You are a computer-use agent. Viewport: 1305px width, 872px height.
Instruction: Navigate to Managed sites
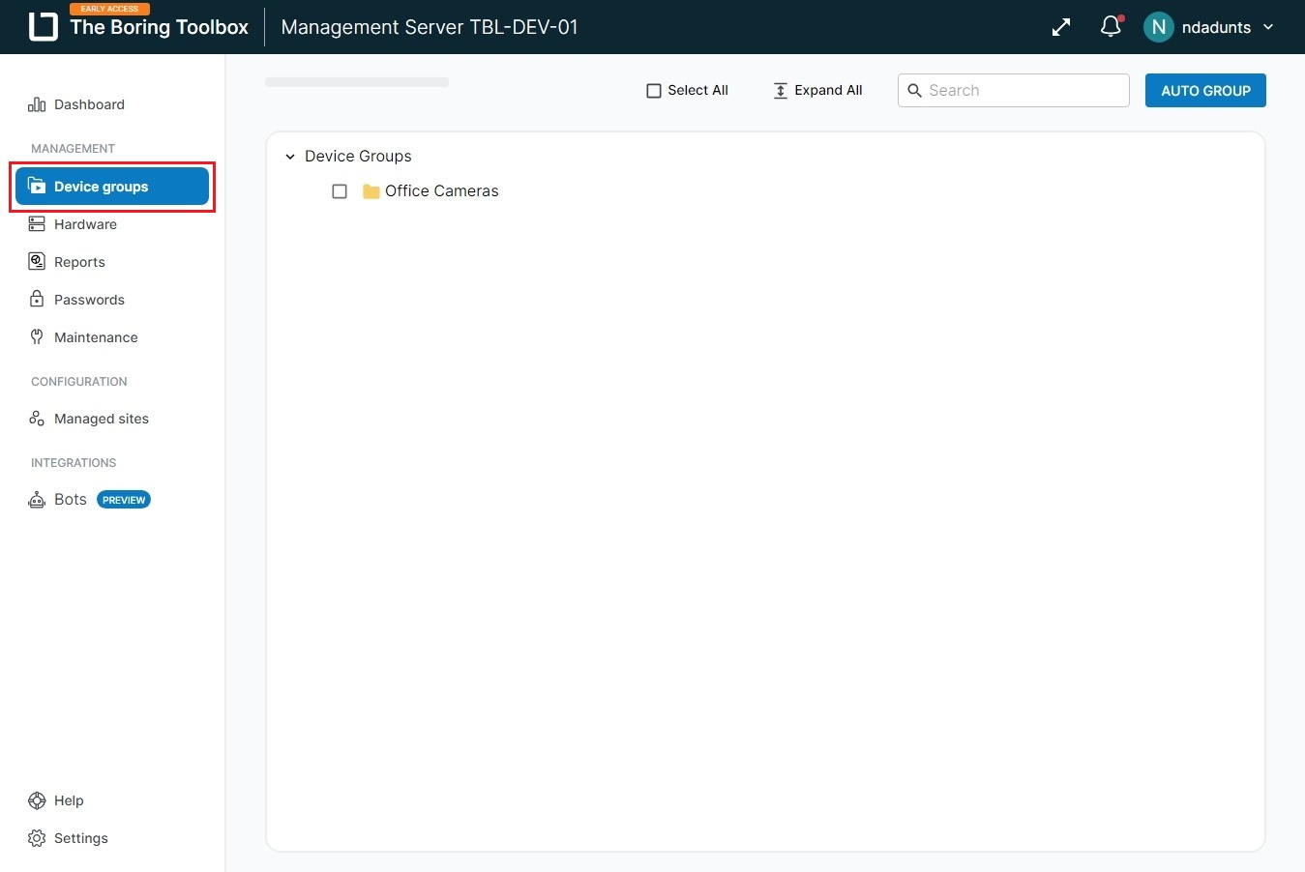click(101, 419)
